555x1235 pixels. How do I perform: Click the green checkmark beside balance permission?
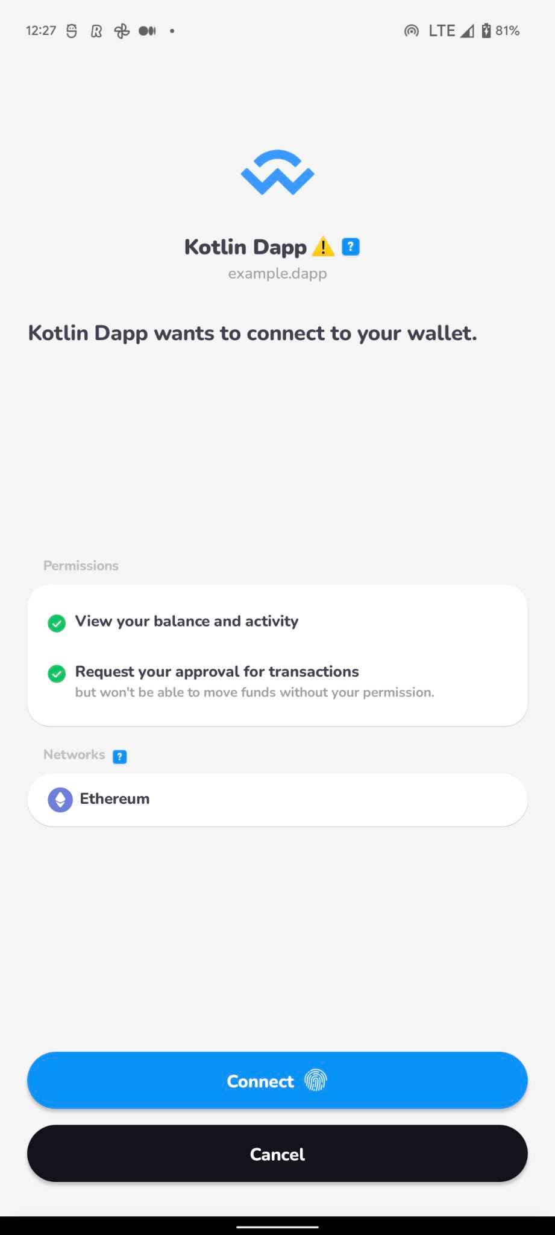tap(56, 623)
